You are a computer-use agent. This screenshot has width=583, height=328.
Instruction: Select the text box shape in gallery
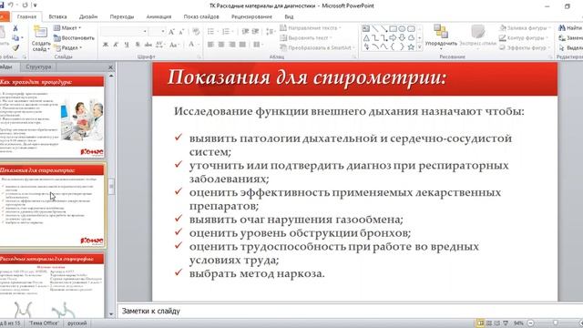click(366, 28)
